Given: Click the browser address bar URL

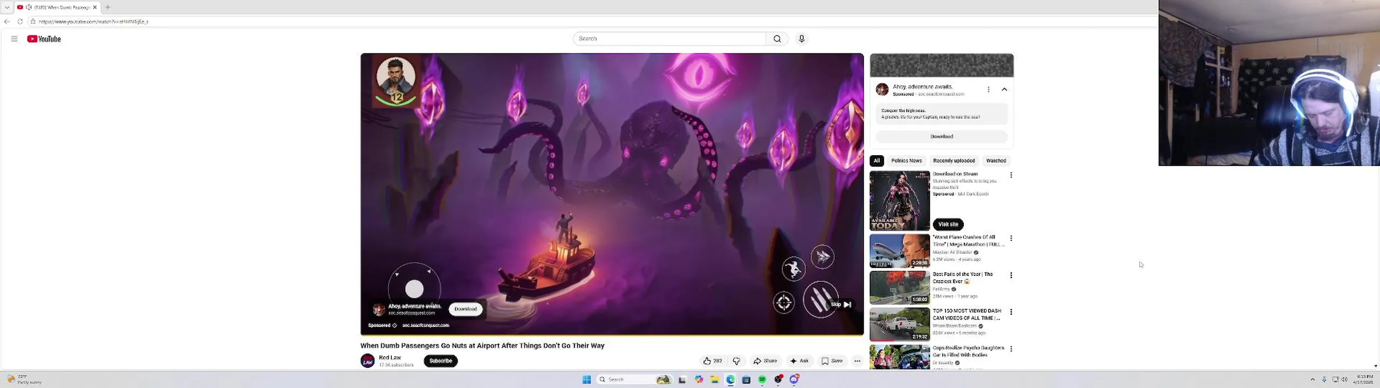Looking at the screenshot, I should [93, 22].
